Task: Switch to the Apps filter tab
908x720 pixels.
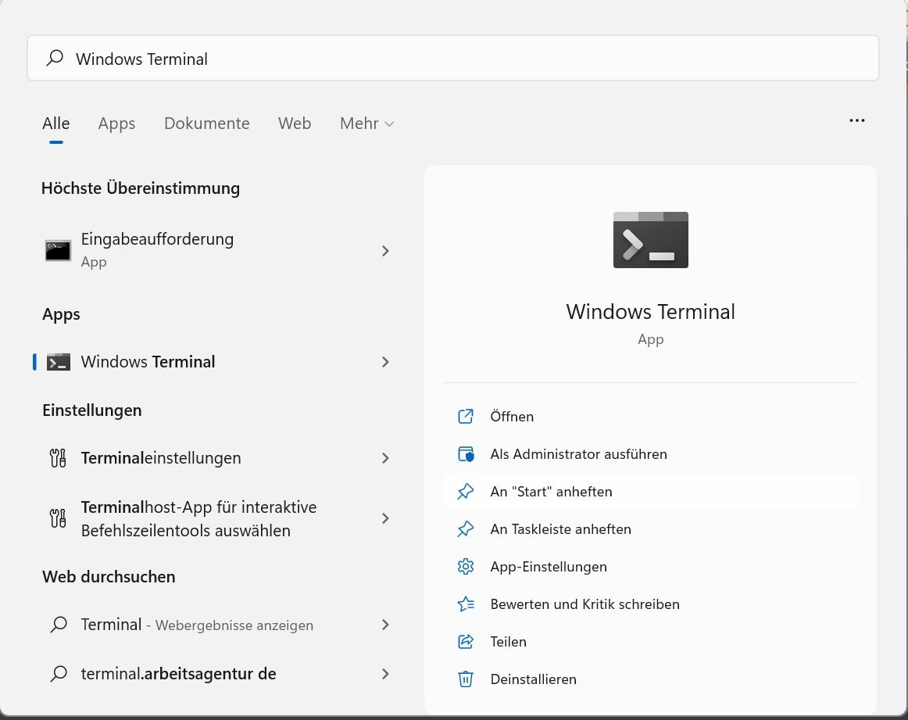Action: point(116,124)
